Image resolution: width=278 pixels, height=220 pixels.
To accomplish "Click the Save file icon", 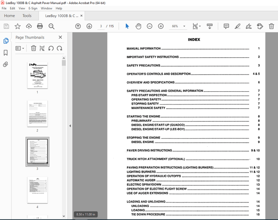I will [x=6, y=26].
